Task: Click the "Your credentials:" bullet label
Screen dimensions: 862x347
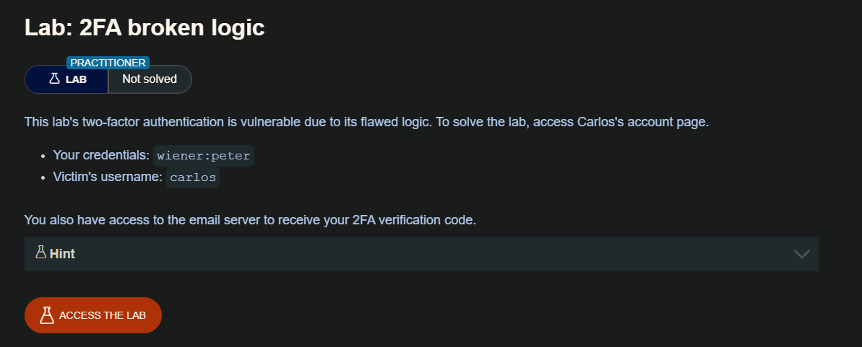Action: tap(101, 156)
